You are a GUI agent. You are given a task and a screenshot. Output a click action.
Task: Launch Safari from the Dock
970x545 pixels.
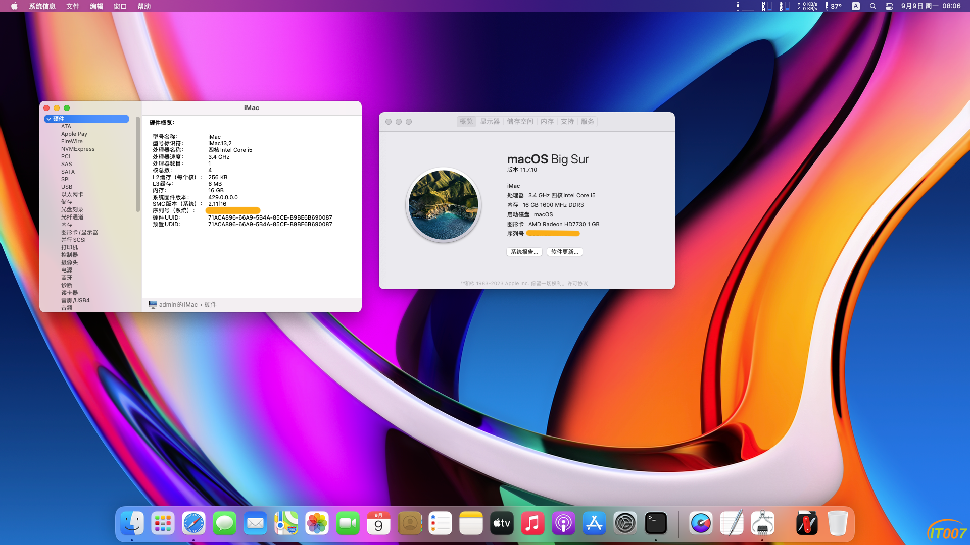tap(193, 523)
